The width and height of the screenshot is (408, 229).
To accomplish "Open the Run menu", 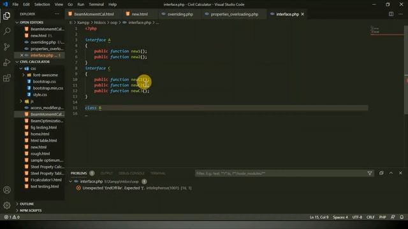I will 81,4.
